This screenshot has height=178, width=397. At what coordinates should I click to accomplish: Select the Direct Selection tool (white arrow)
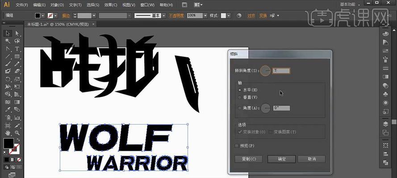pos(17,33)
